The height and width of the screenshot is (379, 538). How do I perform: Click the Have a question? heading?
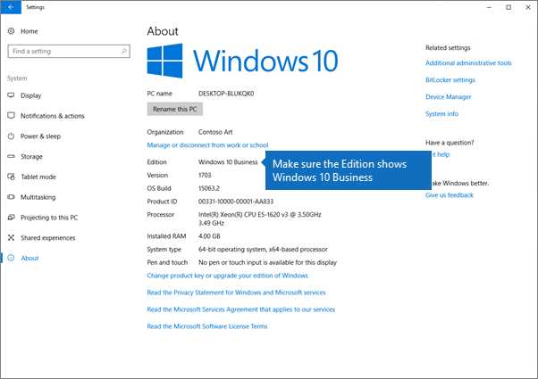tap(450, 143)
